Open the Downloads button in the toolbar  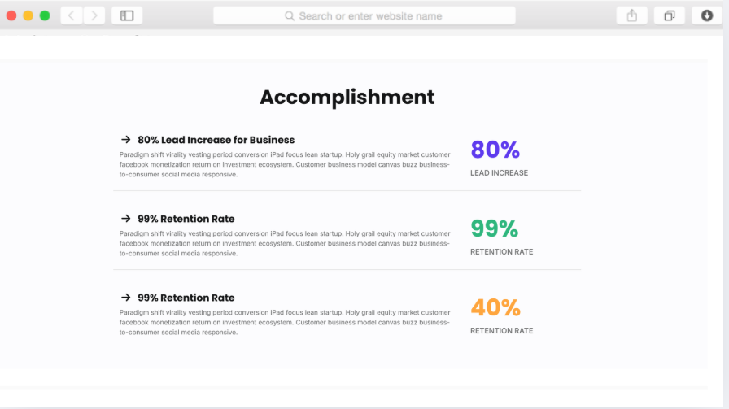pyautogui.click(x=706, y=15)
